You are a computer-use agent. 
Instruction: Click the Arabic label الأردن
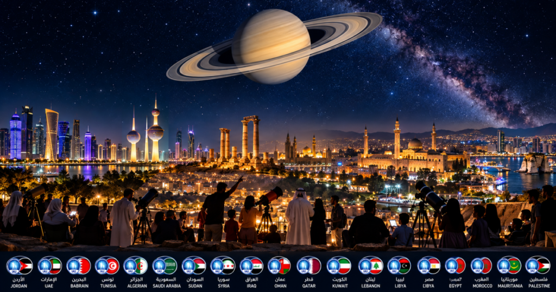[18, 280]
